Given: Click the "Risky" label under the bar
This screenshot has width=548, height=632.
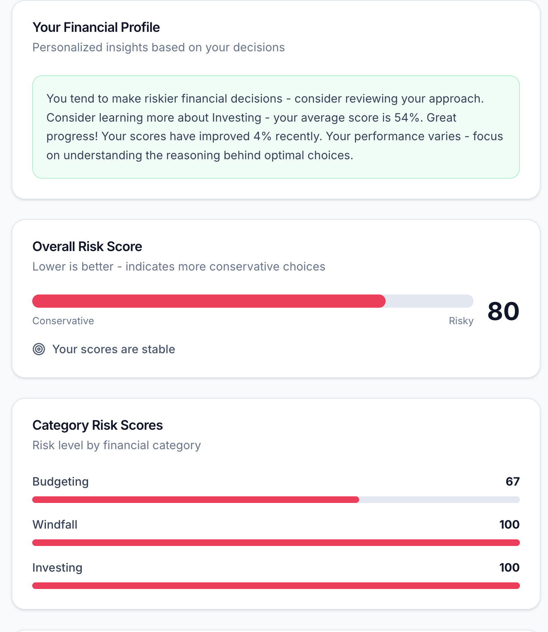Looking at the screenshot, I should [461, 321].
